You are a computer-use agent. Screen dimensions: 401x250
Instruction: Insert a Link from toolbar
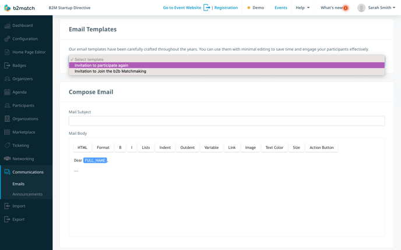tap(232, 148)
